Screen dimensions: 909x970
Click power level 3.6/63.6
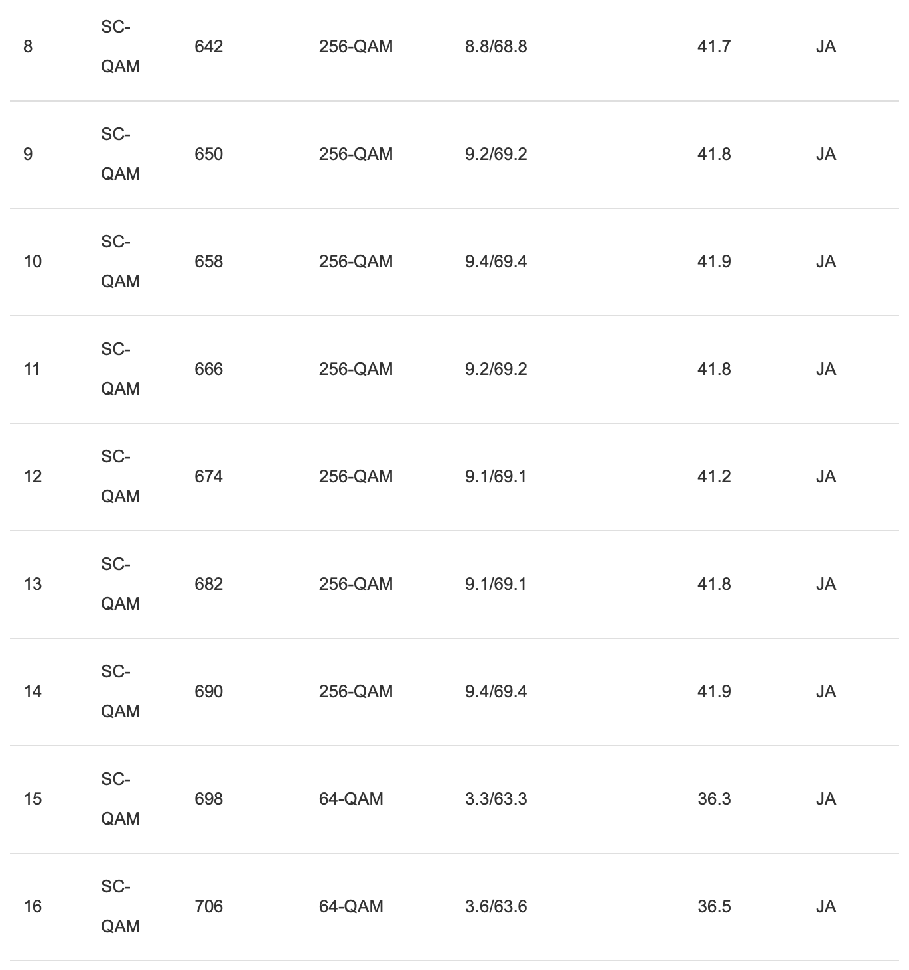pos(496,906)
